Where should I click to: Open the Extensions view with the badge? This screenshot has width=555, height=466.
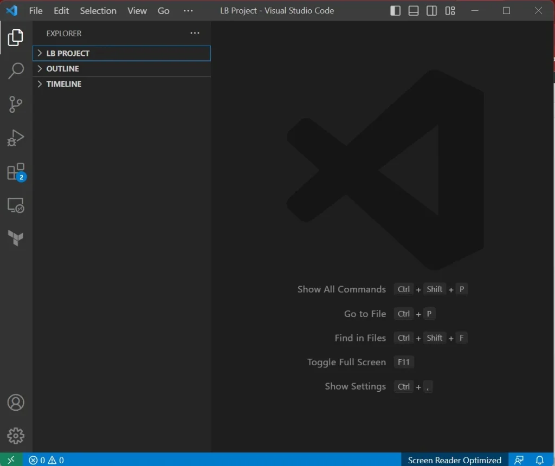coord(16,171)
